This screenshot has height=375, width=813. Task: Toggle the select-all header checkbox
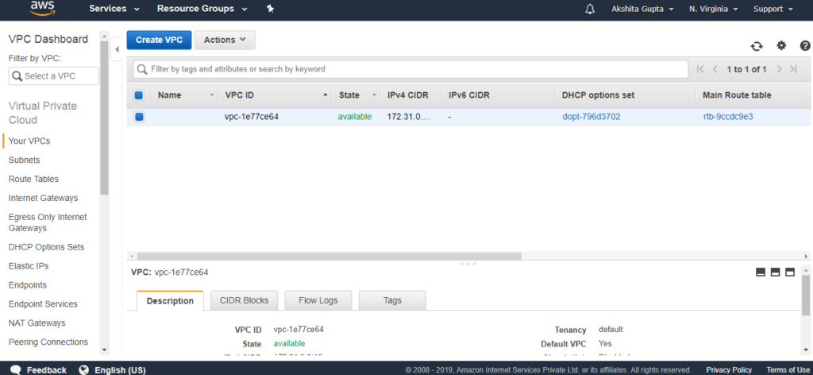139,95
